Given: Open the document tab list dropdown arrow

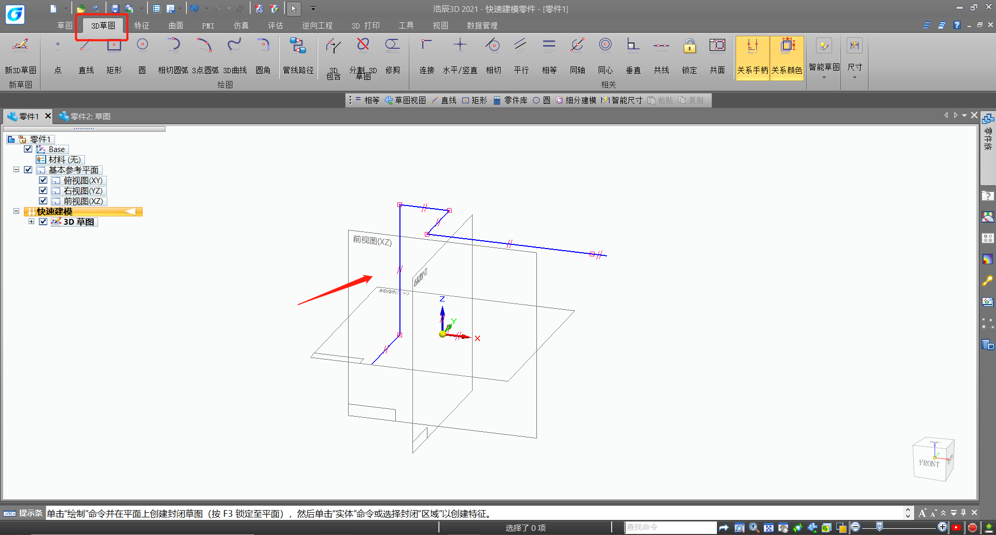Looking at the screenshot, I should point(964,116).
